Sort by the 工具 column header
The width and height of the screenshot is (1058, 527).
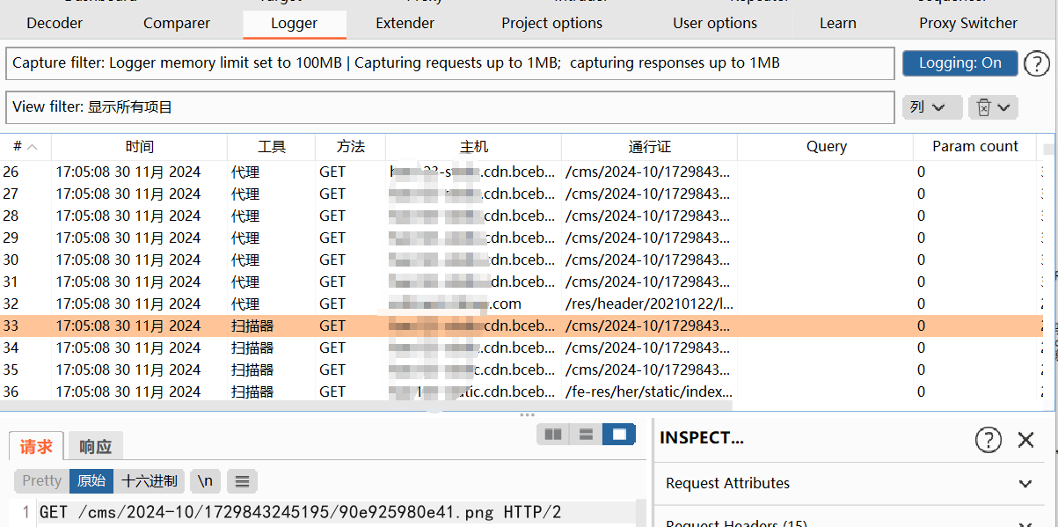coord(271,147)
